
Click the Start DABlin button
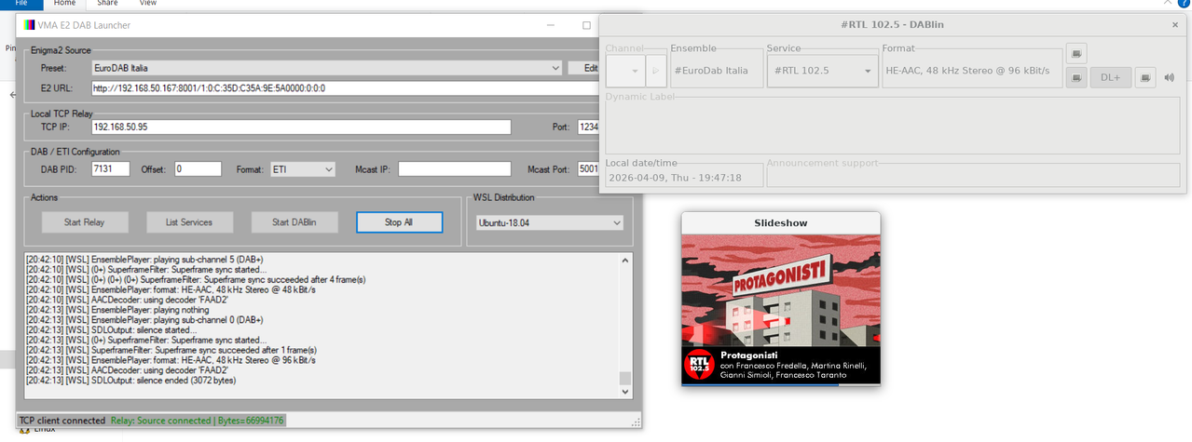(294, 222)
